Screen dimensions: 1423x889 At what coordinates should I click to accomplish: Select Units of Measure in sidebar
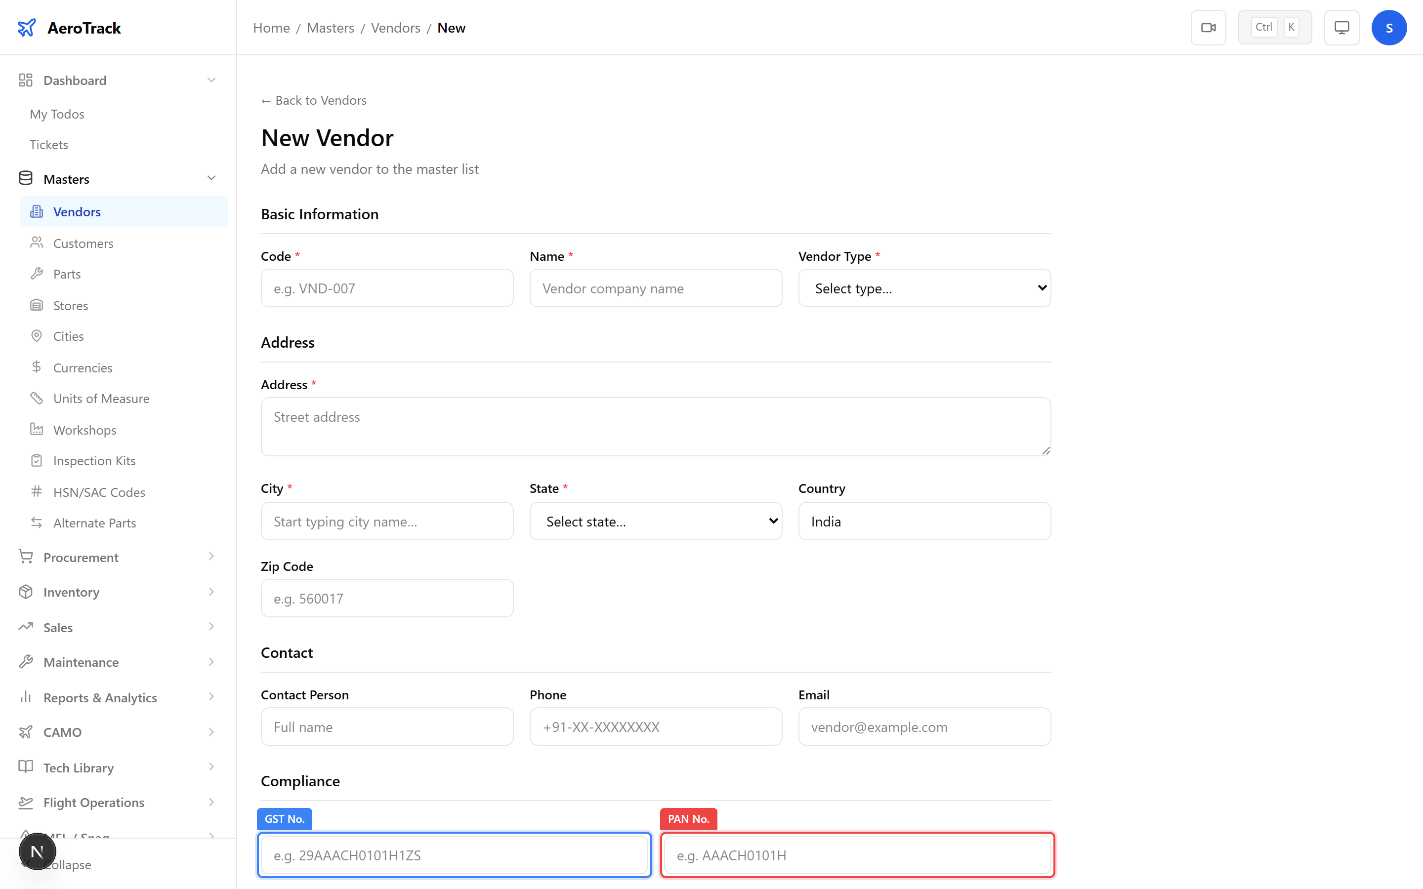point(101,398)
